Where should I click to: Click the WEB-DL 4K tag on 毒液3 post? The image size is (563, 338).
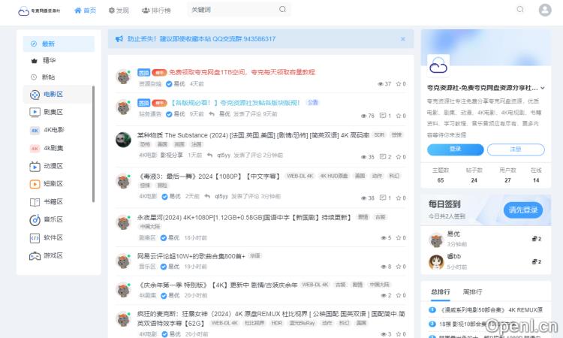click(300, 176)
